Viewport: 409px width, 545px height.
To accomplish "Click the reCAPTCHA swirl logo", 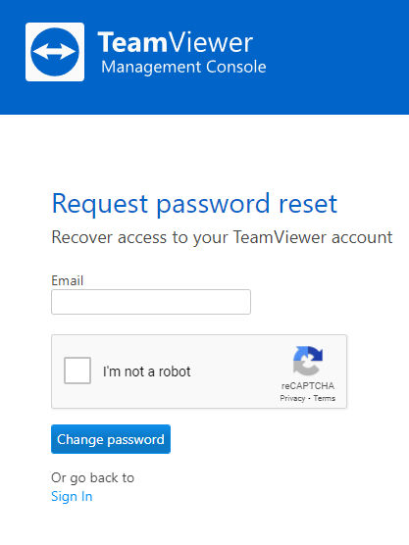I will click(x=308, y=361).
